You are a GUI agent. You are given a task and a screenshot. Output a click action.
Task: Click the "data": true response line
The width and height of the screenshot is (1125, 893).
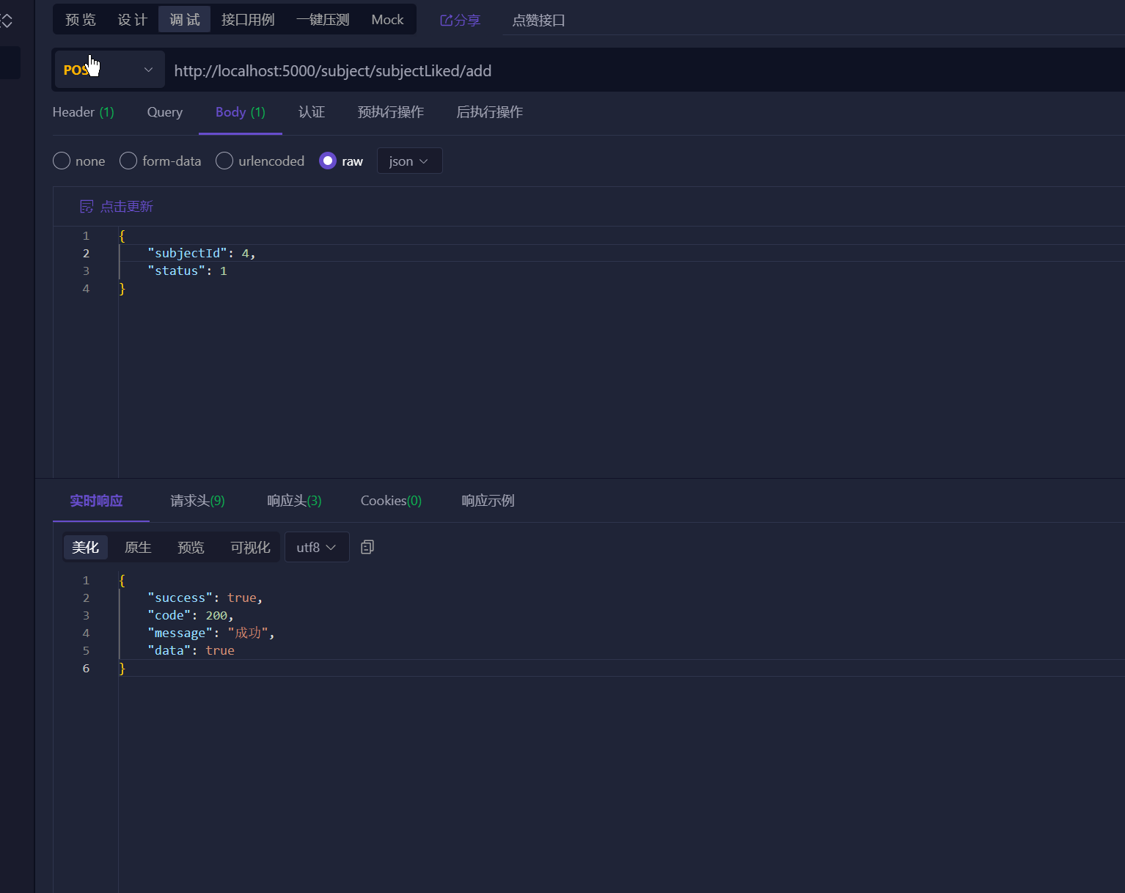coord(191,650)
